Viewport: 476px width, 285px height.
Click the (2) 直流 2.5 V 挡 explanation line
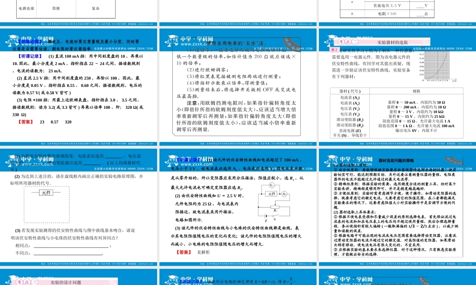coord(77,85)
